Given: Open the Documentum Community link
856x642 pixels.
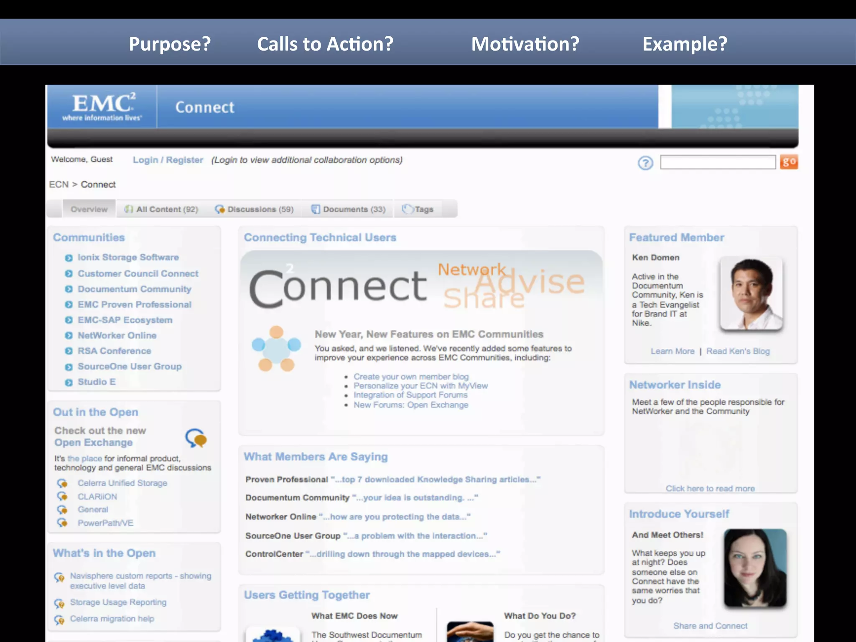Looking at the screenshot, I should point(134,289).
